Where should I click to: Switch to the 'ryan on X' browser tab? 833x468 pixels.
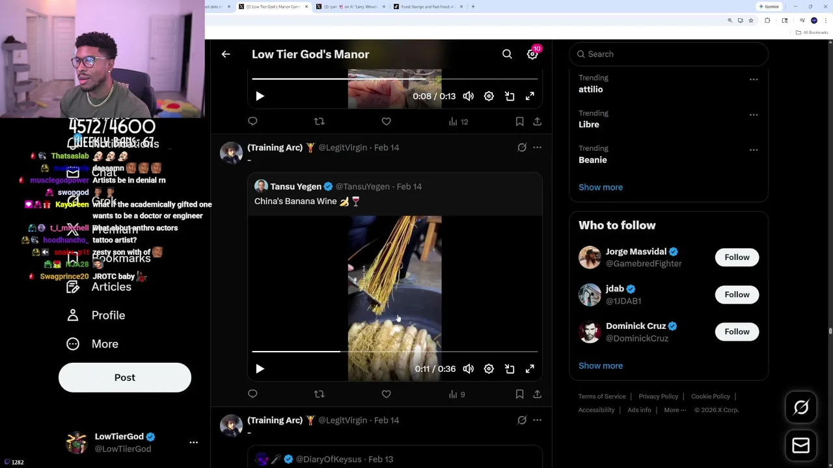[x=350, y=6]
